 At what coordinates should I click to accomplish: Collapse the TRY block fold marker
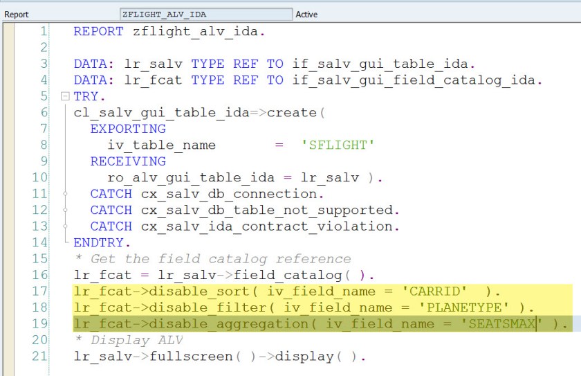pyautogui.click(x=65, y=96)
